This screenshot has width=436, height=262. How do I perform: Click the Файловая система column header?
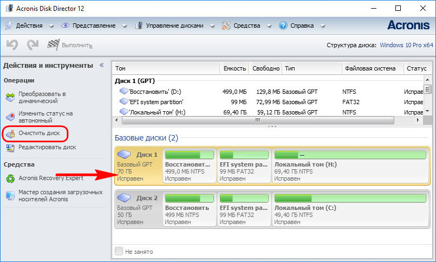(x=370, y=68)
